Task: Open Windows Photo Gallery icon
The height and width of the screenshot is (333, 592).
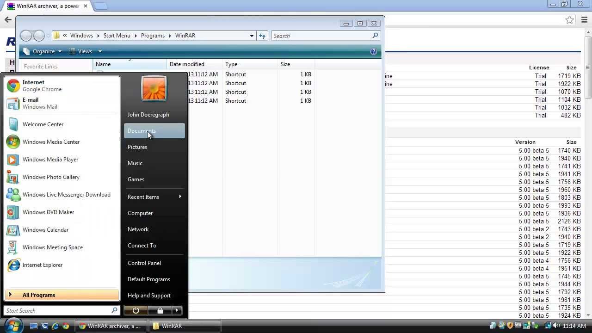Action: 13,177
